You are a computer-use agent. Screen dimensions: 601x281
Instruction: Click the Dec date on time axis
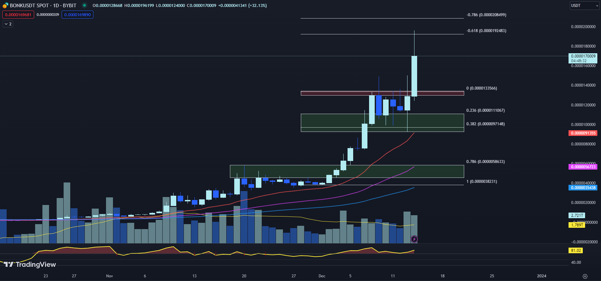(322, 276)
